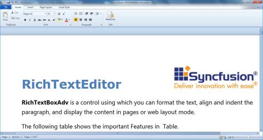Justify the paragraph text

90,20
